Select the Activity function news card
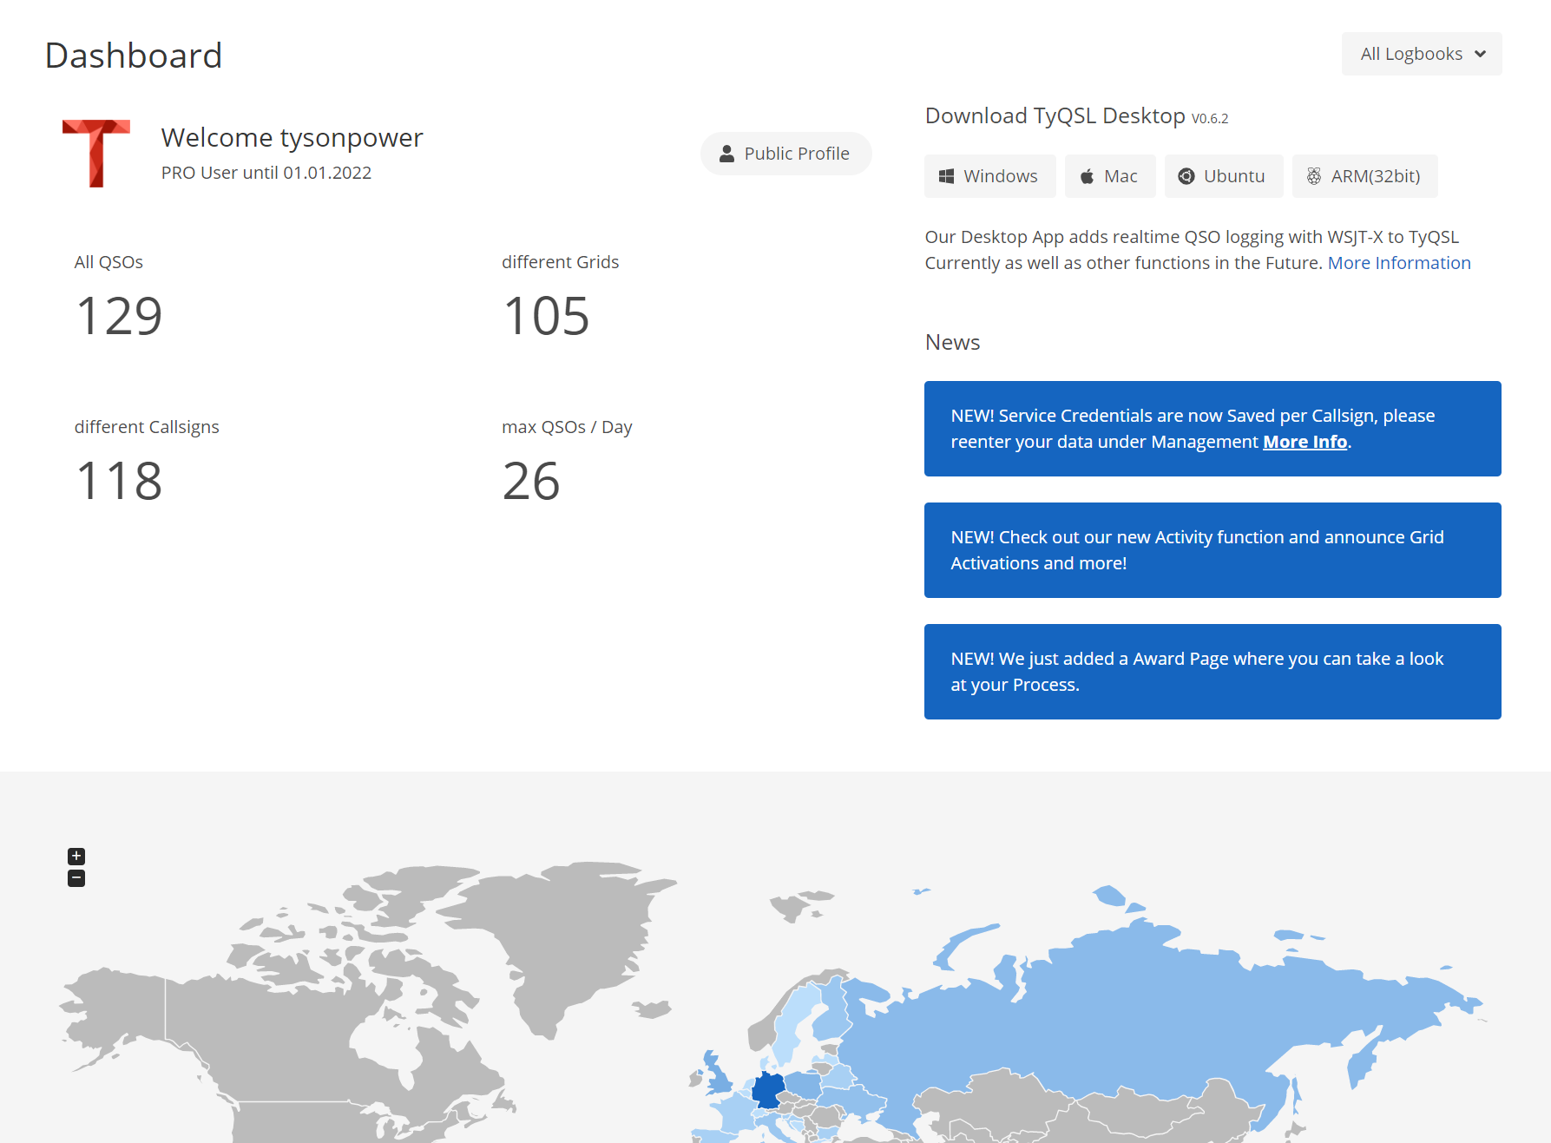This screenshot has width=1551, height=1143. pyautogui.click(x=1212, y=550)
